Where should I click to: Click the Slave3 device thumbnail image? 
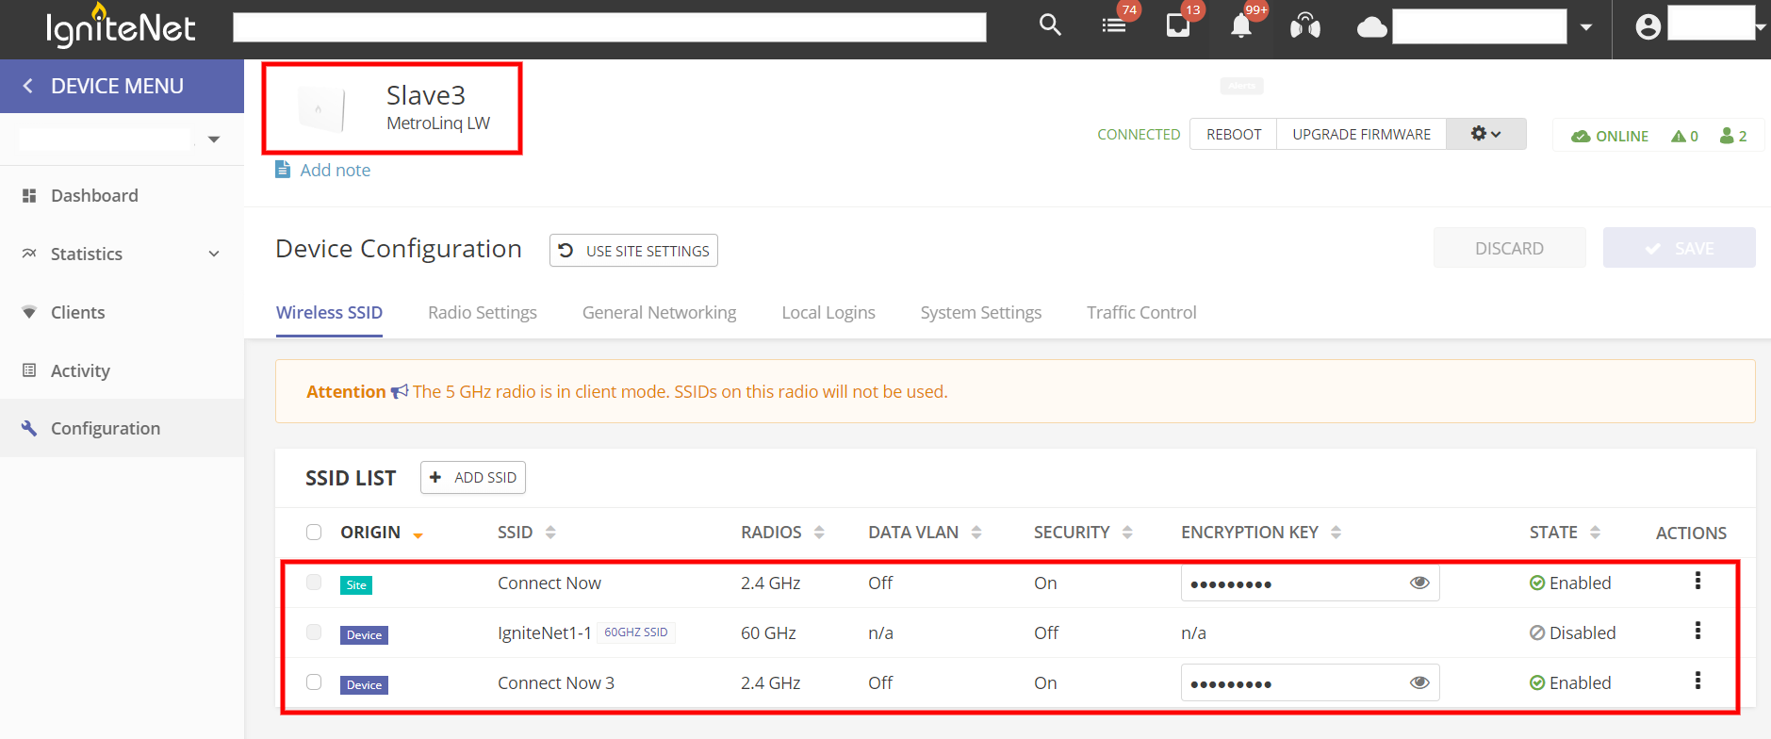point(320,108)
